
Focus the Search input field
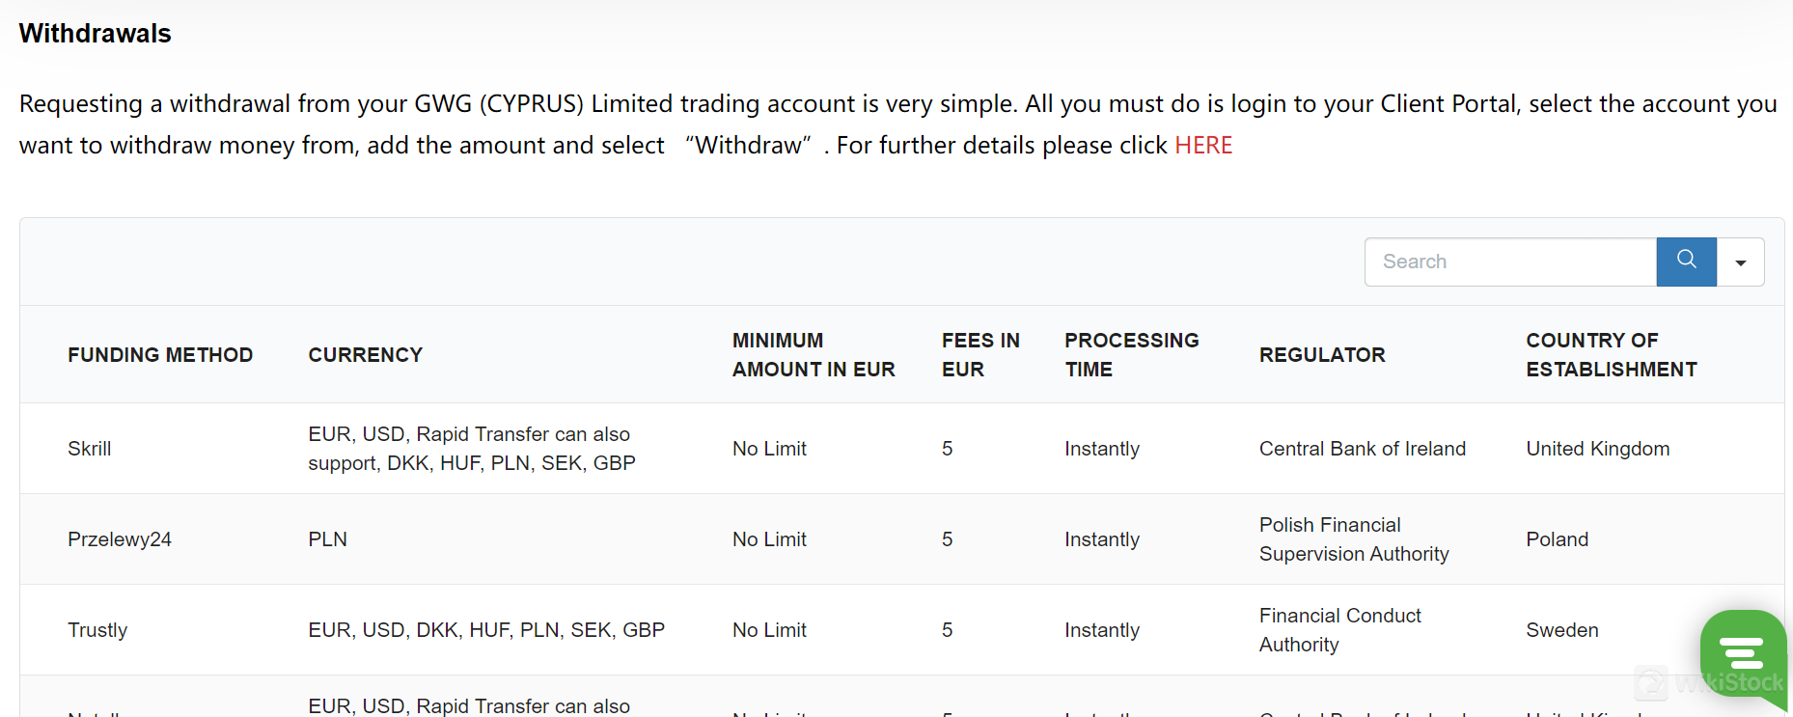[x=1510, y=262]
